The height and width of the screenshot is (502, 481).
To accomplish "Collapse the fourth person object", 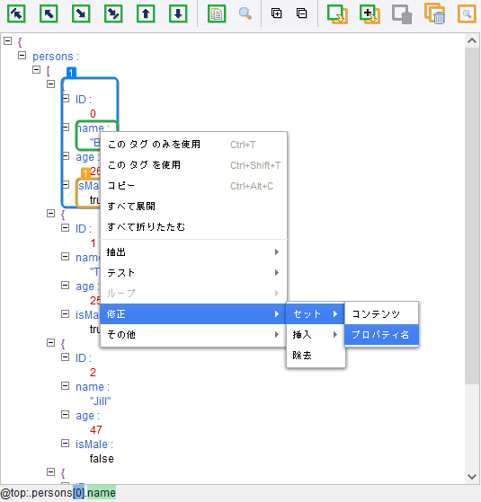I will [50, 471].
